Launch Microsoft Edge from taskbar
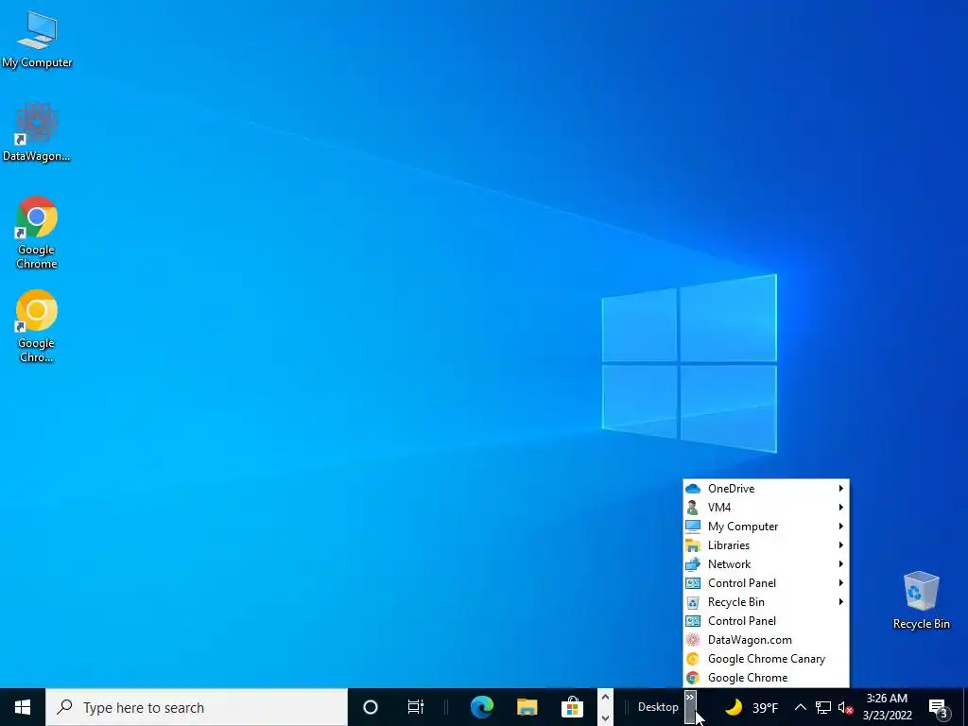The image size is (968, 726). coord(481,707)
